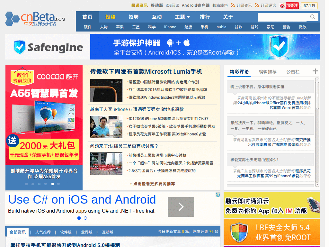The image size is (329, 247).
Task: Open 前快播员工聚集深圳市民中心讨薪 link
Action: (x=157, y=155)
